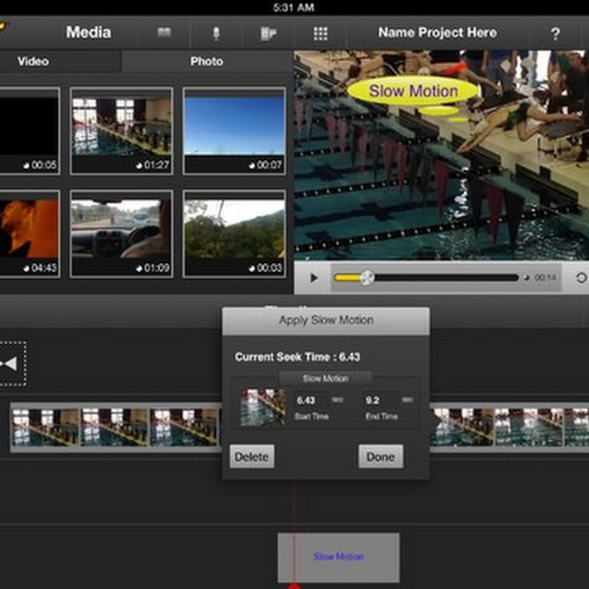Viewport: 589px width, 589px height.
Task: Select the 01:27 swimming pool clip
Action: [121, 131]
